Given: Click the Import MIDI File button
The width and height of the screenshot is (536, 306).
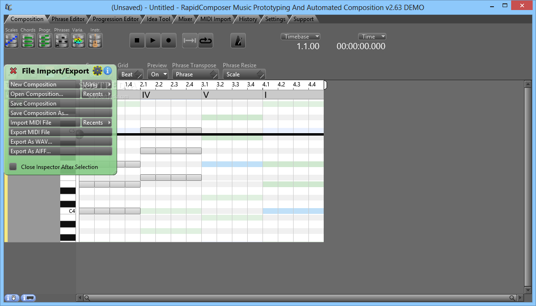Looking at the screenshot, I should [44, 123].
